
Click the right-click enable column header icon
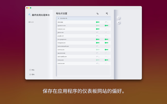97,14
